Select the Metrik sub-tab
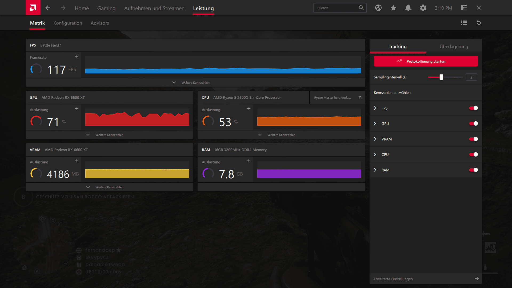The width and height of the screenshot is (512, 288). pos(37,23)
